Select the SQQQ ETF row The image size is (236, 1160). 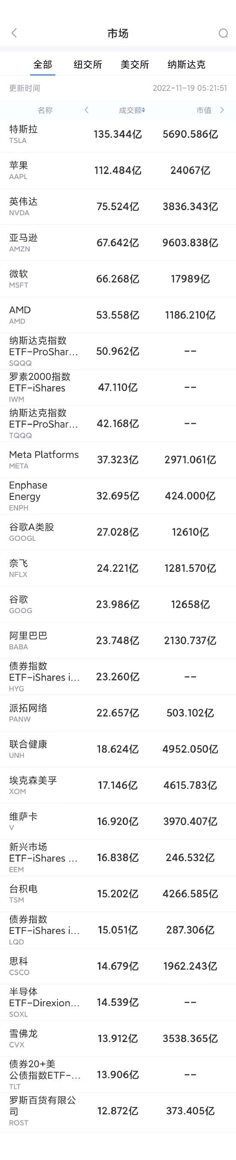point(118,351)
